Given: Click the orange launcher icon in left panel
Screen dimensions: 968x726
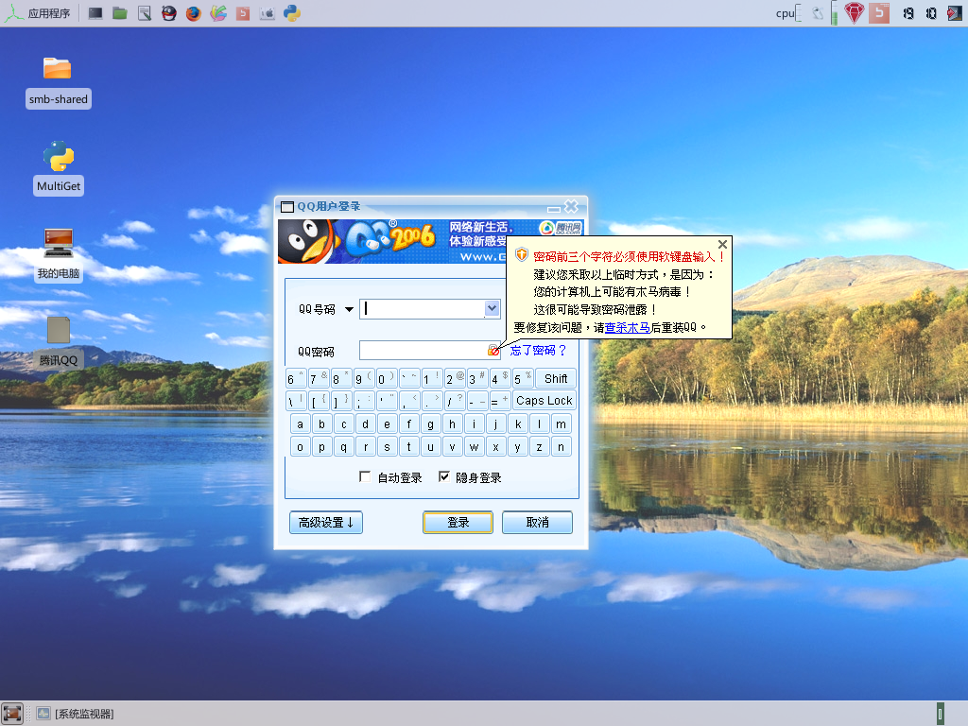Looking at the screenshot, I should (x=243, y=13).
